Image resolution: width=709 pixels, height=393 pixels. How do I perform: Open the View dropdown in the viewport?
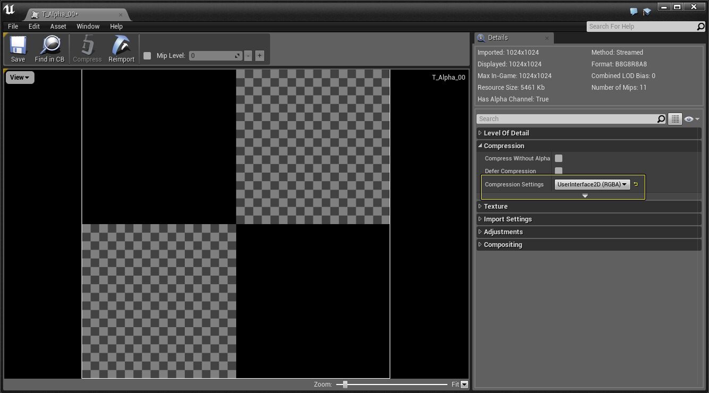click(19, 77)
